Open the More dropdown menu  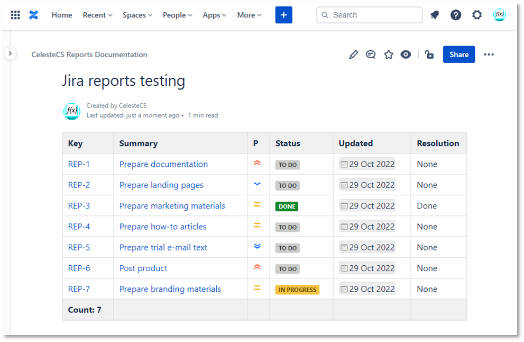(249, 15)
